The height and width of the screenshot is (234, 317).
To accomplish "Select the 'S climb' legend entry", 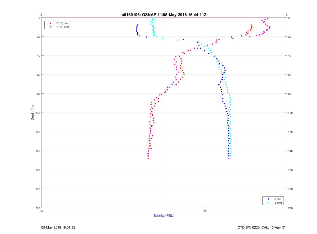I will [278, 203].
